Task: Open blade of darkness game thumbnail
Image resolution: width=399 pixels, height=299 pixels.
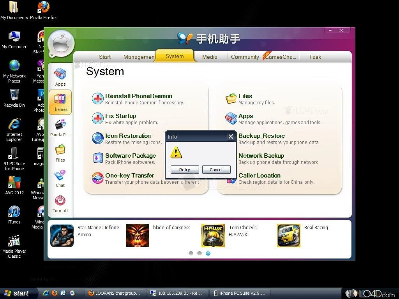Action: (138, 236)
